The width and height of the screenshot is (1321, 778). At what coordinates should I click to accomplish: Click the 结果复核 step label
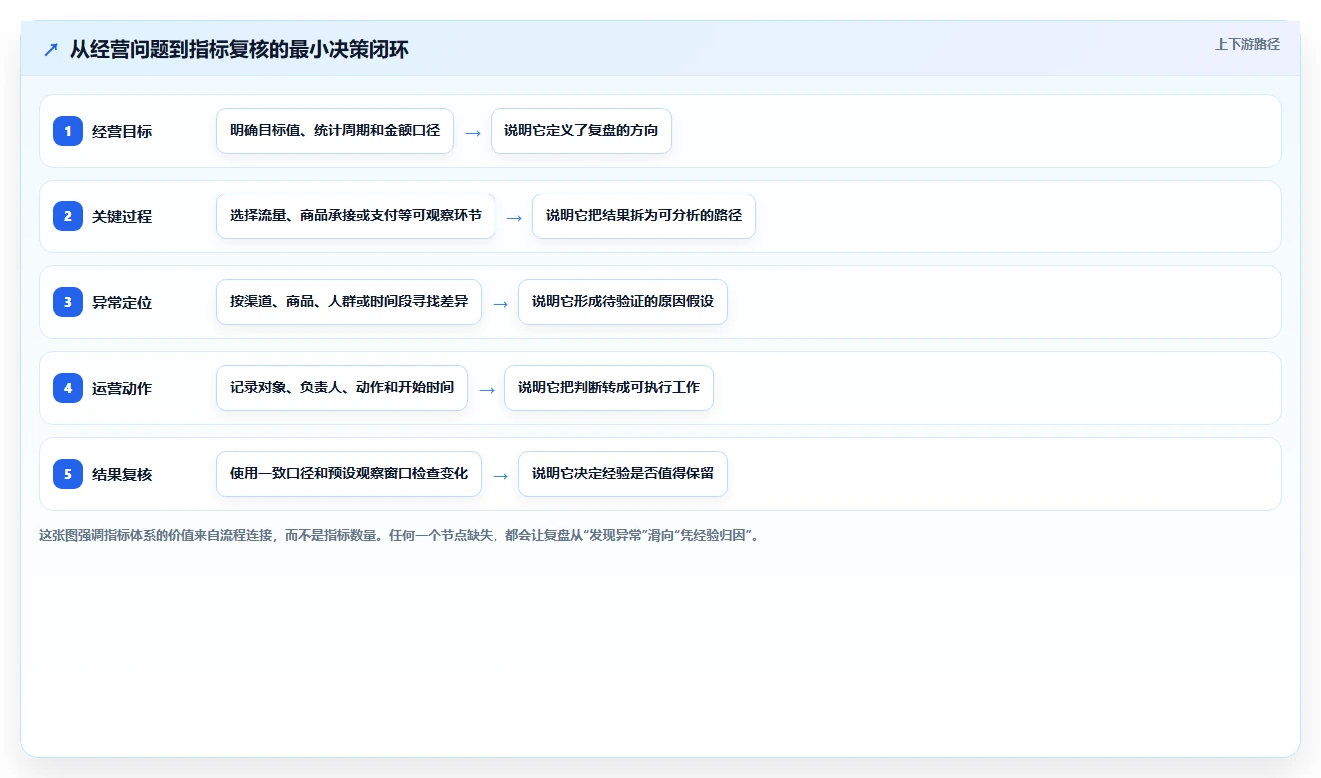coord(122,474)
